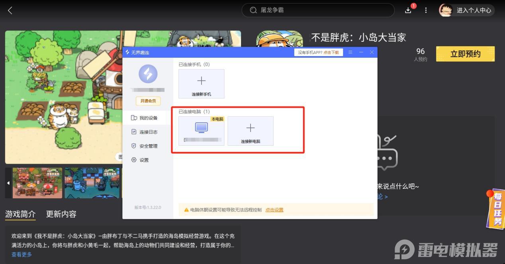Click the 96 人预约 reservation count
The height and width of the screenshot is (264, 505).
click(421, 55)
